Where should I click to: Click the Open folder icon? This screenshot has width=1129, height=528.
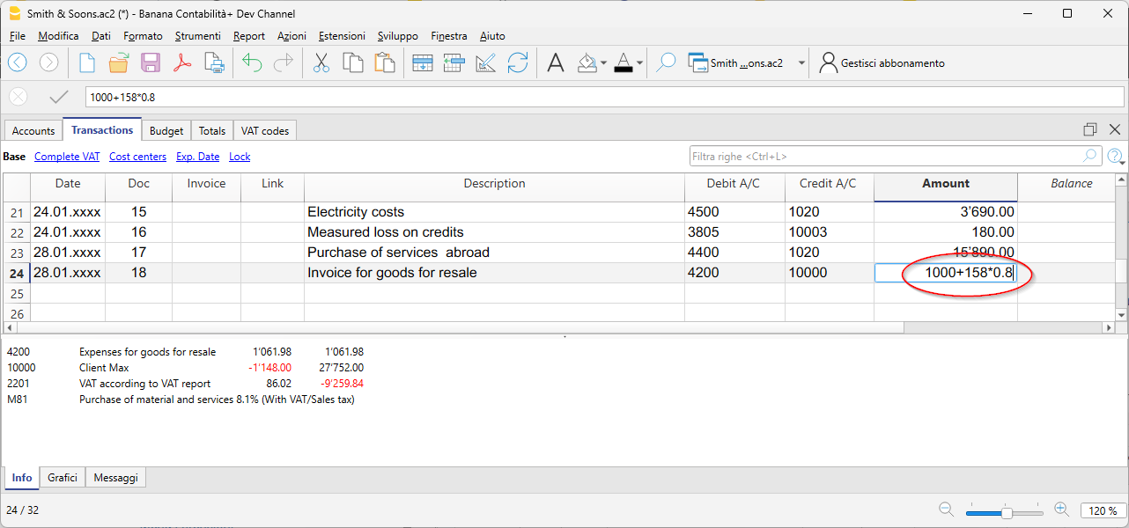pos(119,62)
